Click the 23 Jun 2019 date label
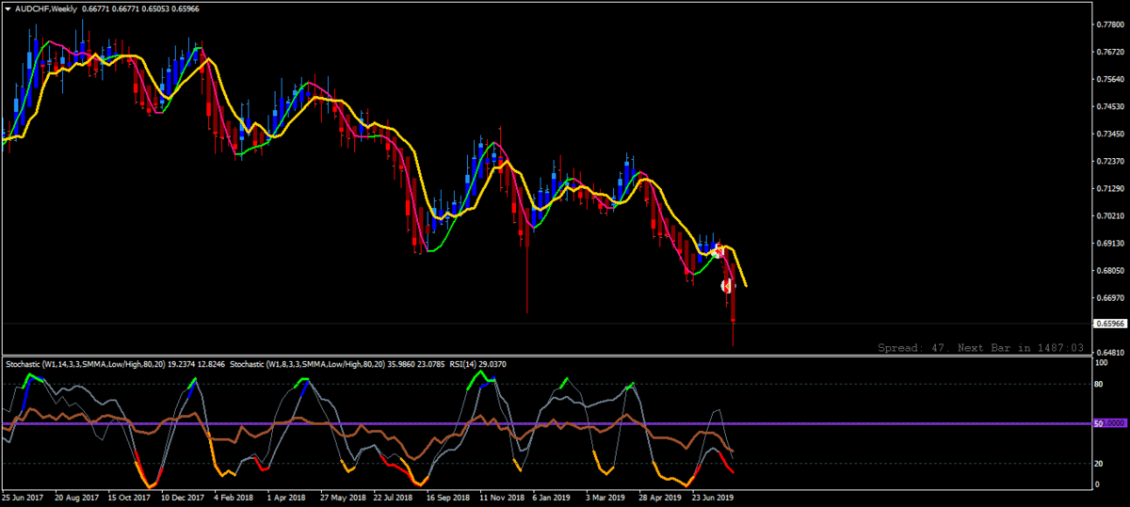 point(712,497)
